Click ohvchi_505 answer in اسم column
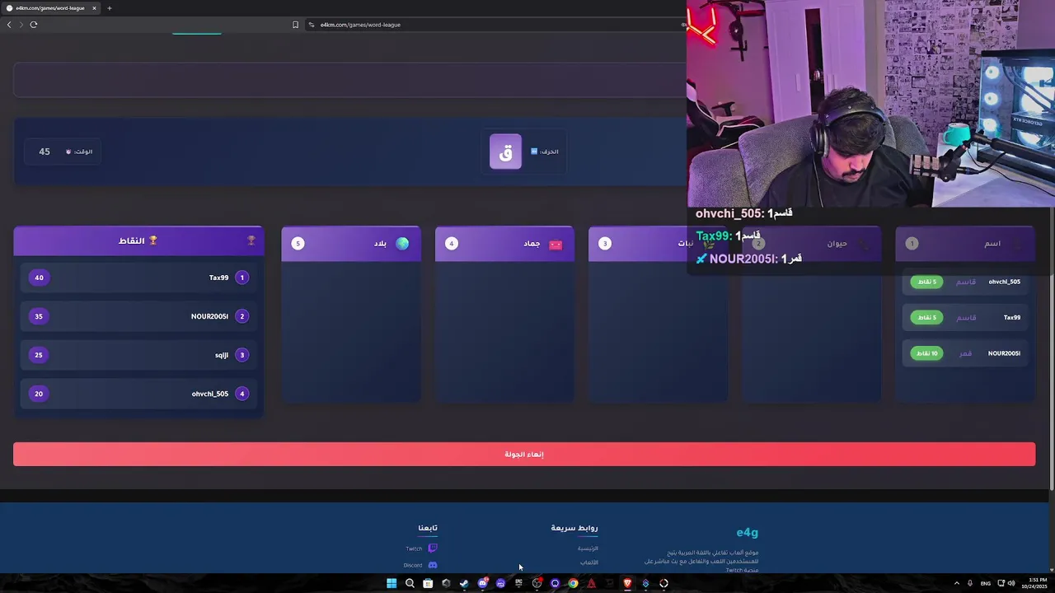Screen dimensions: 1055x593 pos(965,282)
